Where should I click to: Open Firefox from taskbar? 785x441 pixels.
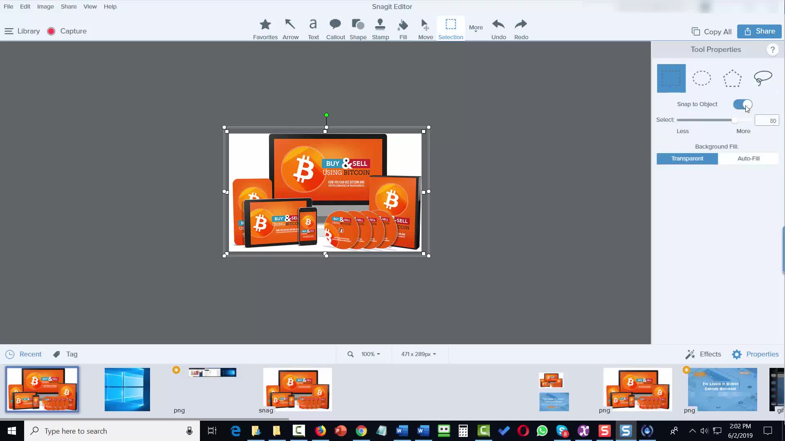[x=320, y=431]
